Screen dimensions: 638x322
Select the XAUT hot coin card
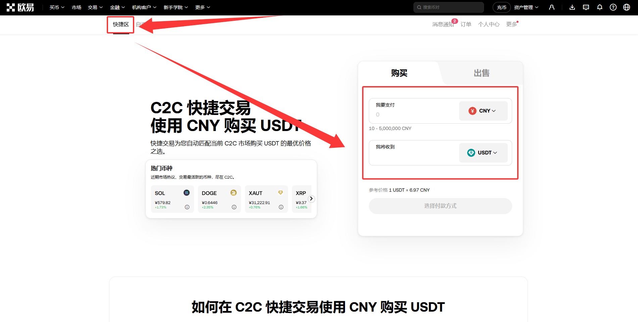tap(266, 199)
